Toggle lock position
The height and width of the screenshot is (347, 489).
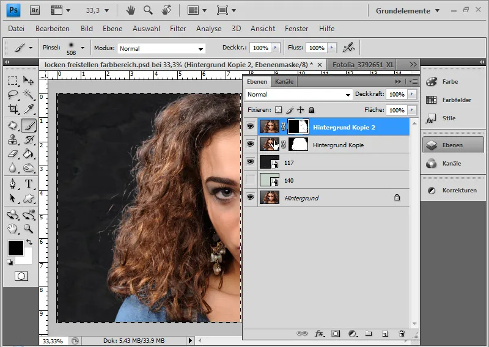pos(300,110)
